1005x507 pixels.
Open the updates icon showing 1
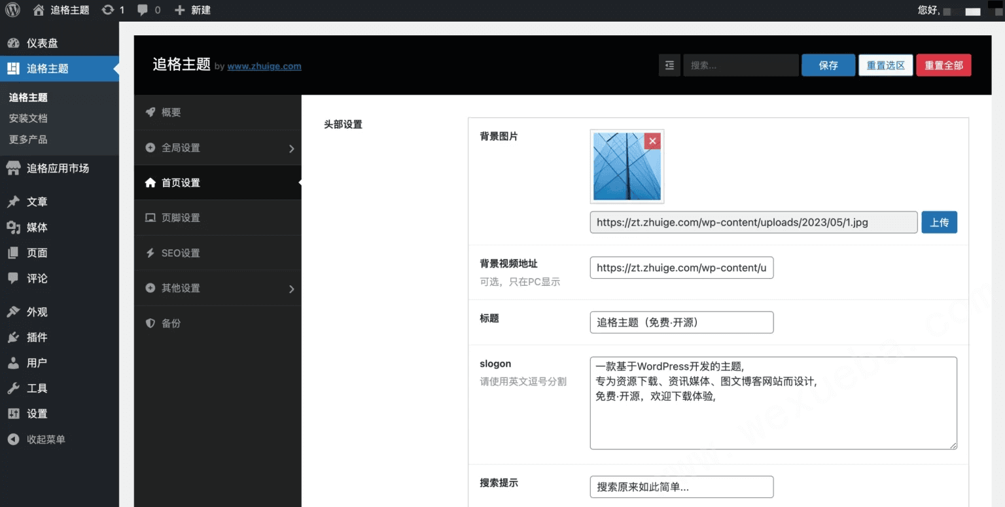(x=108, y=10)
